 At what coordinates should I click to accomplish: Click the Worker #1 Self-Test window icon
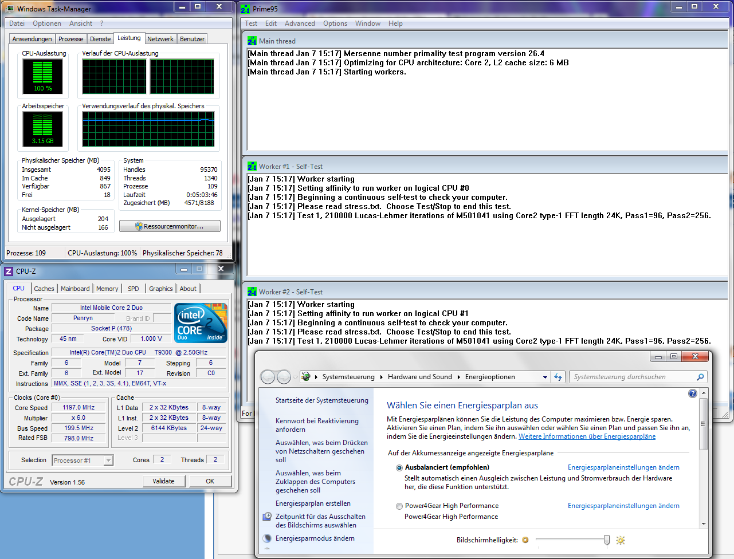(252, 167)
